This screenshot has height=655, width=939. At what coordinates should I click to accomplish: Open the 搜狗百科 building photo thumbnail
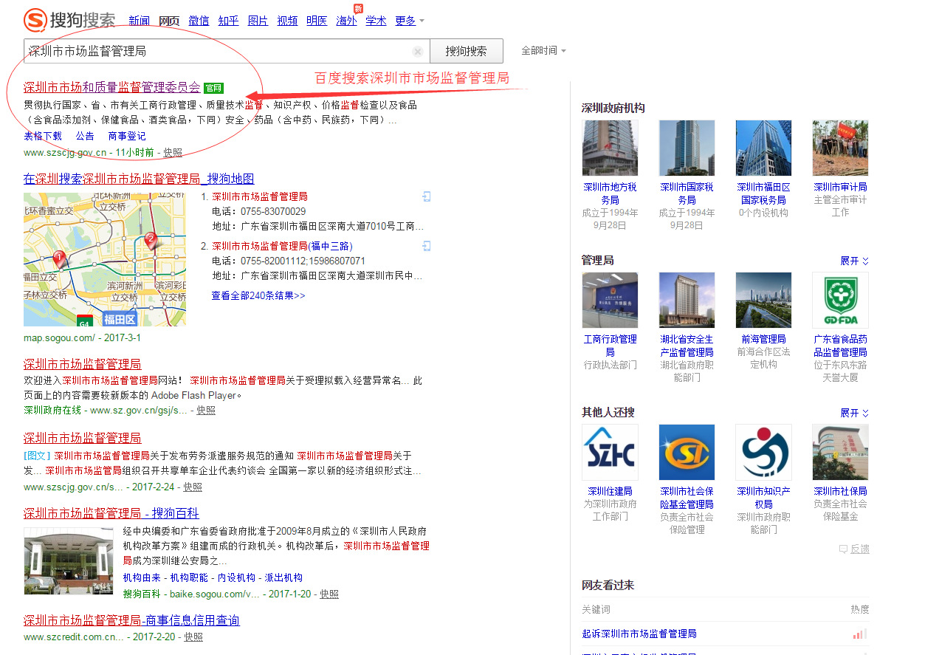tap(69, 561)
